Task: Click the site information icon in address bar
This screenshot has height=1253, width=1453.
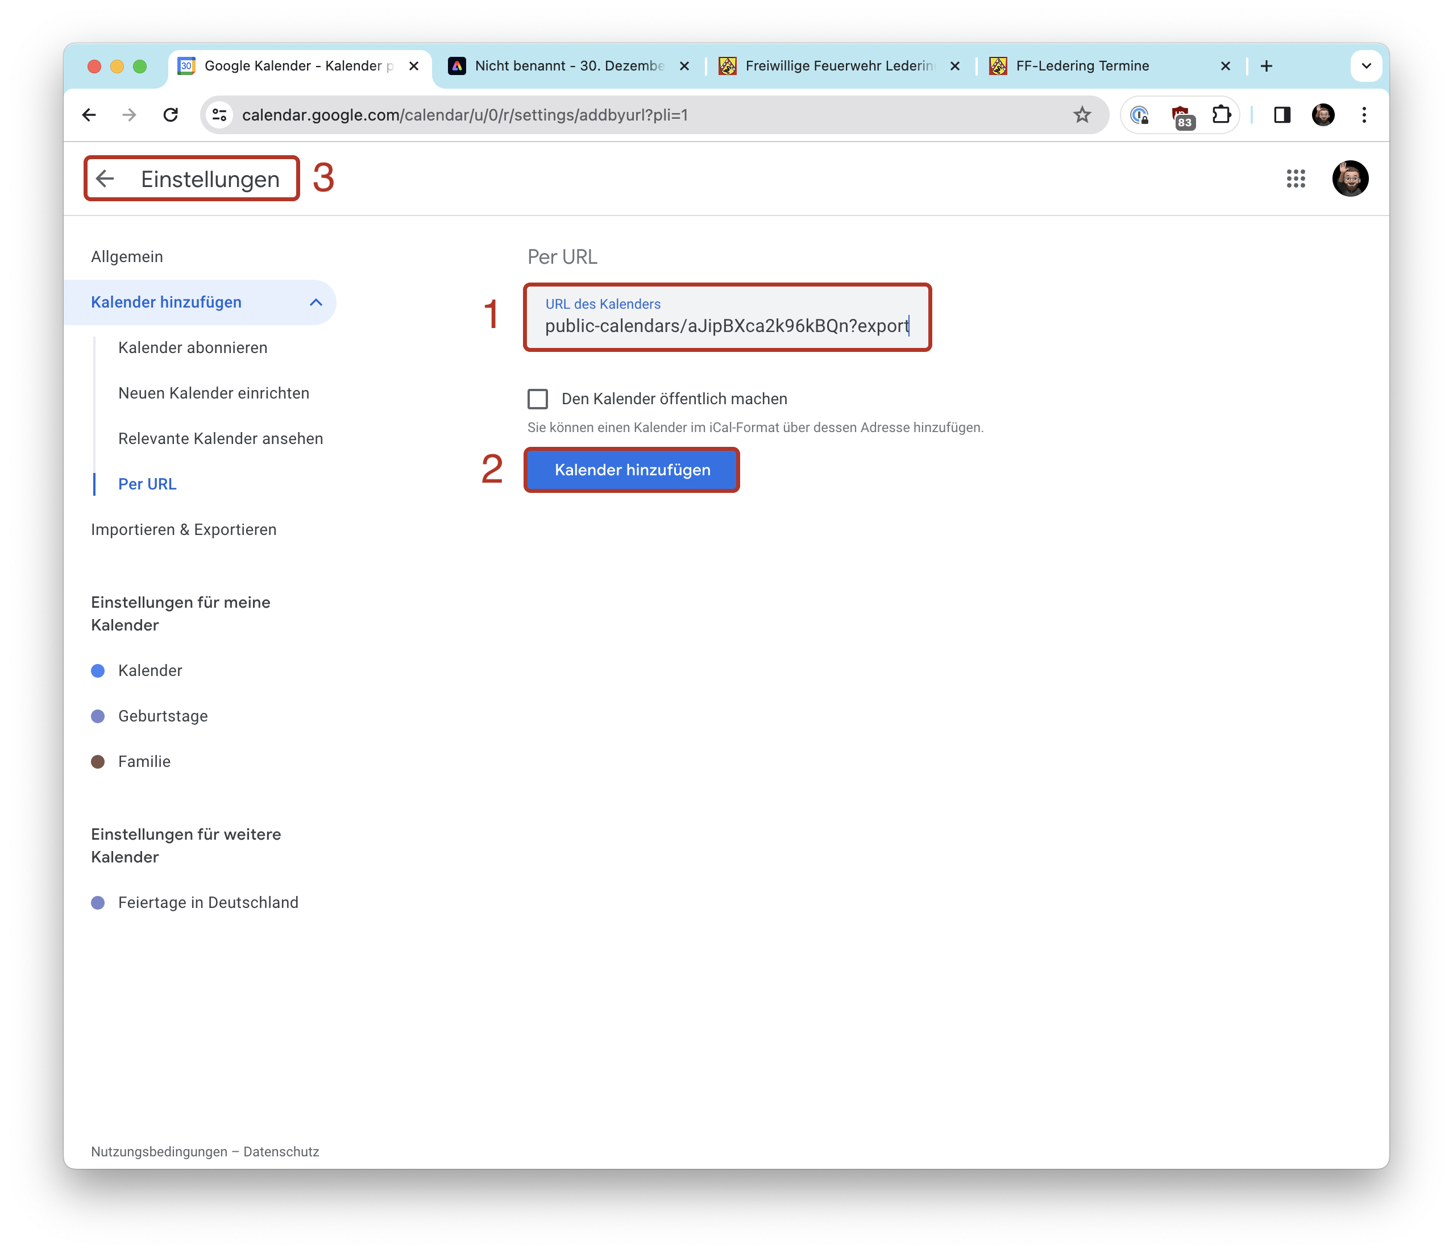Action: pyautogui.click(x=219, y=115)
